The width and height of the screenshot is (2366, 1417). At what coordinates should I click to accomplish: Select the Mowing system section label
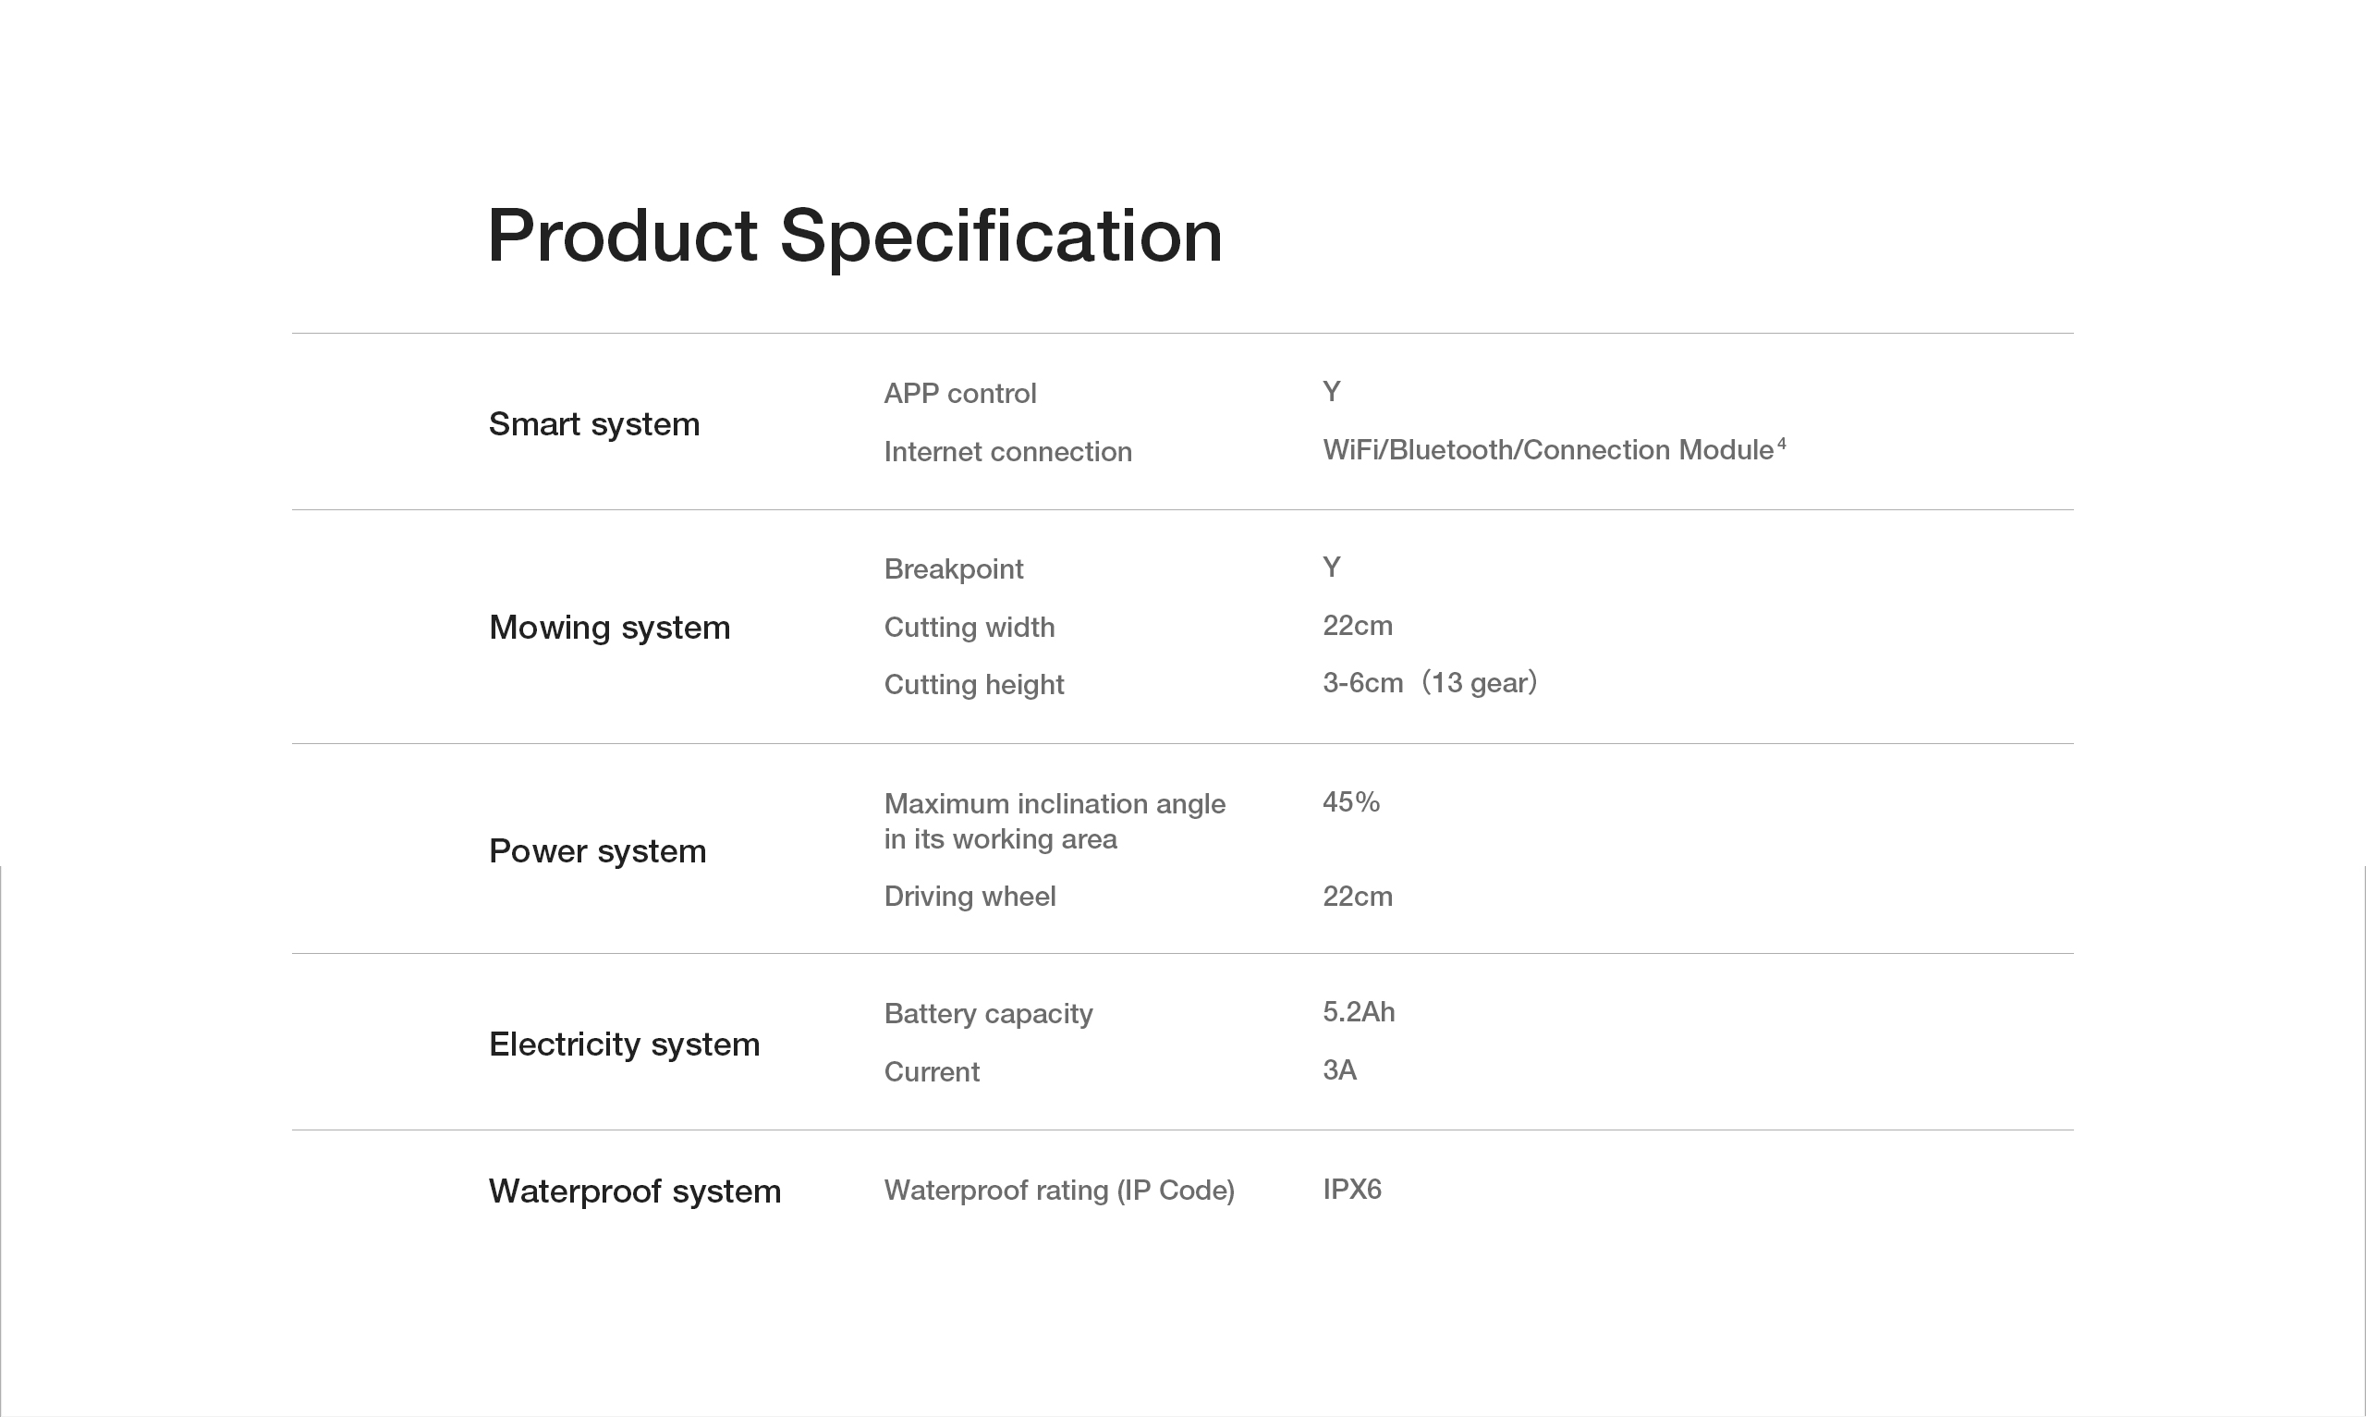[609, 628]
